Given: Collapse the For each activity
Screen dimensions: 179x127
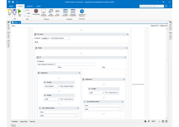Looking at the screenshot, I should point(127,34).
